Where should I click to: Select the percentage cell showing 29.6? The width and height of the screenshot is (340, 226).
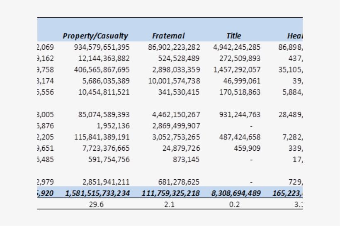pyautogui.click(x=96, y=204)
